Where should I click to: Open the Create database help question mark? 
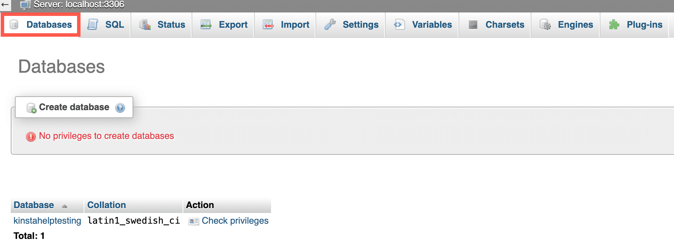tap(120, 108)
